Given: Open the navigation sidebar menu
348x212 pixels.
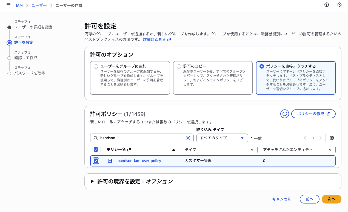Looking at the screenshot, I should click(8, 5).
